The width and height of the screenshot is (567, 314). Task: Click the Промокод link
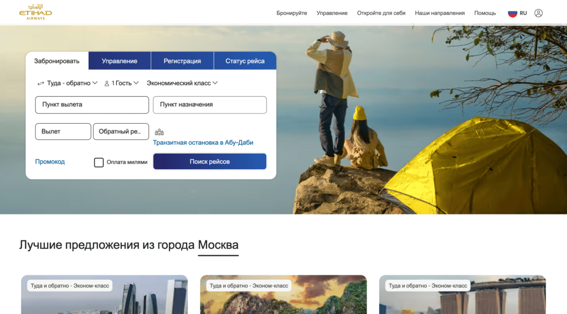[50, 161]
